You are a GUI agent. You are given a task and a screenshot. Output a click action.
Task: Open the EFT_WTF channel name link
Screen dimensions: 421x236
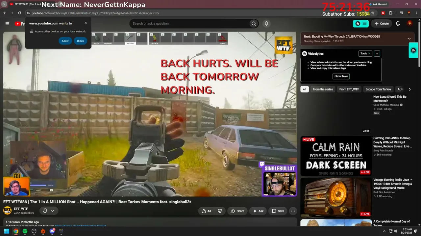coord(21,209)
